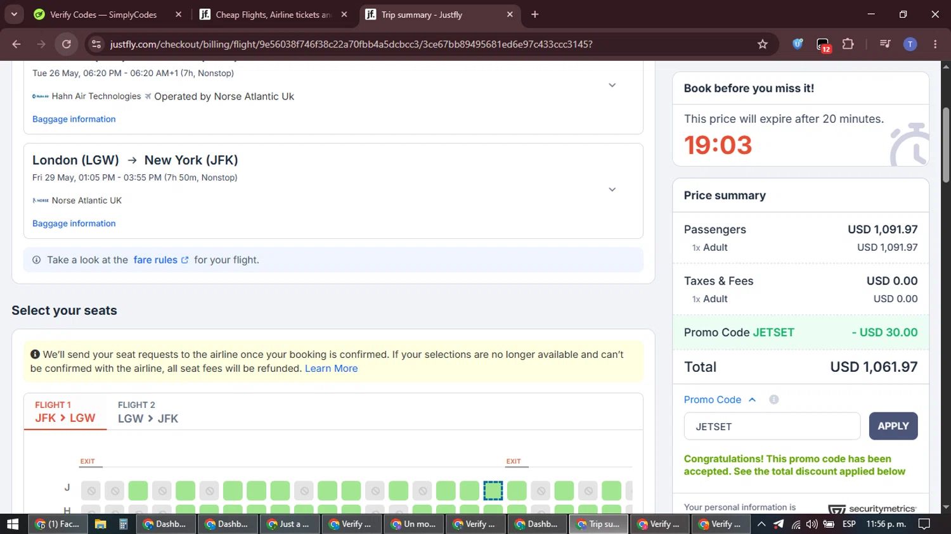Click the '- USD 30.00' discount amount

[x=884, y=333]
